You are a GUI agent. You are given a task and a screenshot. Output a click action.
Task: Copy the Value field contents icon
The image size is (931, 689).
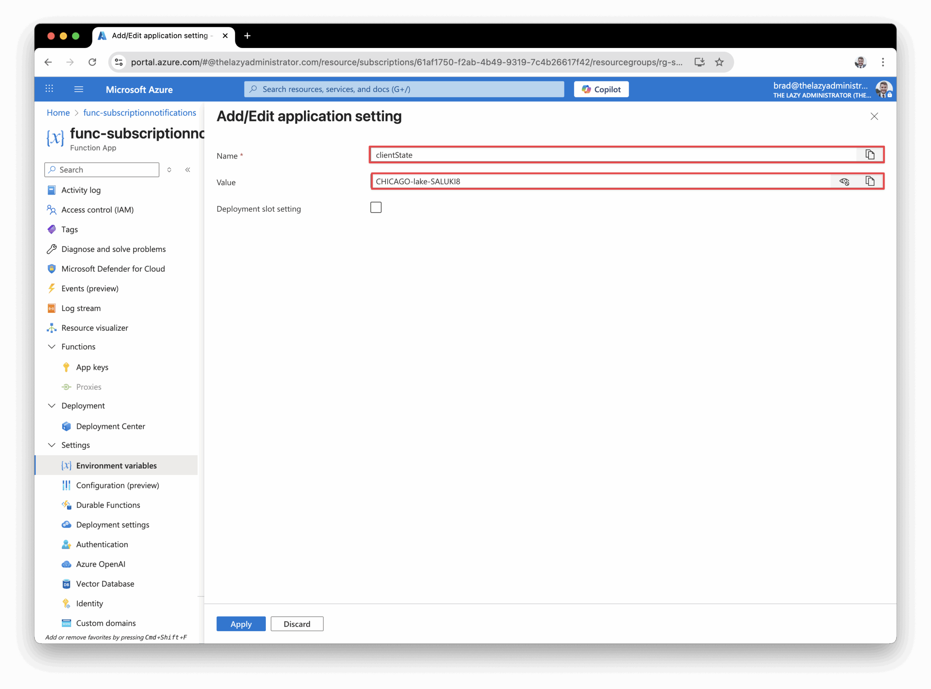pyautogui.click(x=870, y=181)
